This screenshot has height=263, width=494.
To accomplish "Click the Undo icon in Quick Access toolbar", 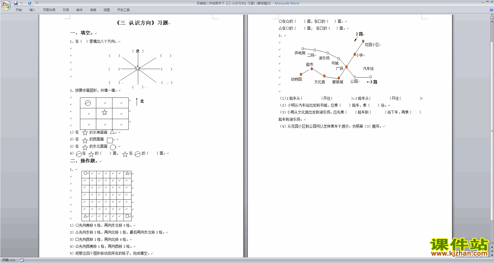I will (x=21, y=3).
